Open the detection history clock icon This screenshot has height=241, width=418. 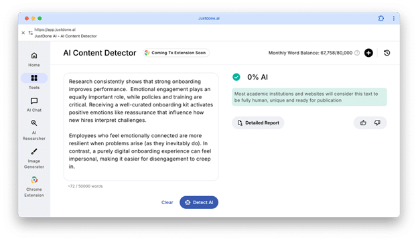(387, 53)
